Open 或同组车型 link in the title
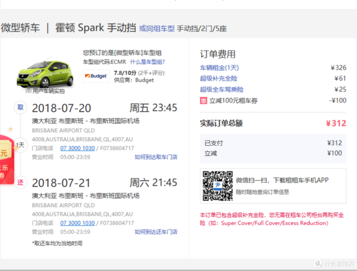The image size is (357, 271). click(x=157, y=28)
